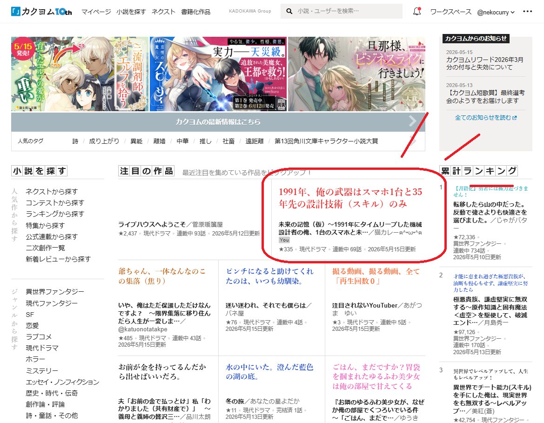Select the 創作論・評論 genre
Viewport: 544px width, 423px height.
point(45,404)
